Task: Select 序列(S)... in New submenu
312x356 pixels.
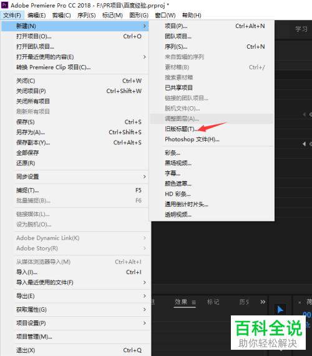Action: (x=212, y=47)
